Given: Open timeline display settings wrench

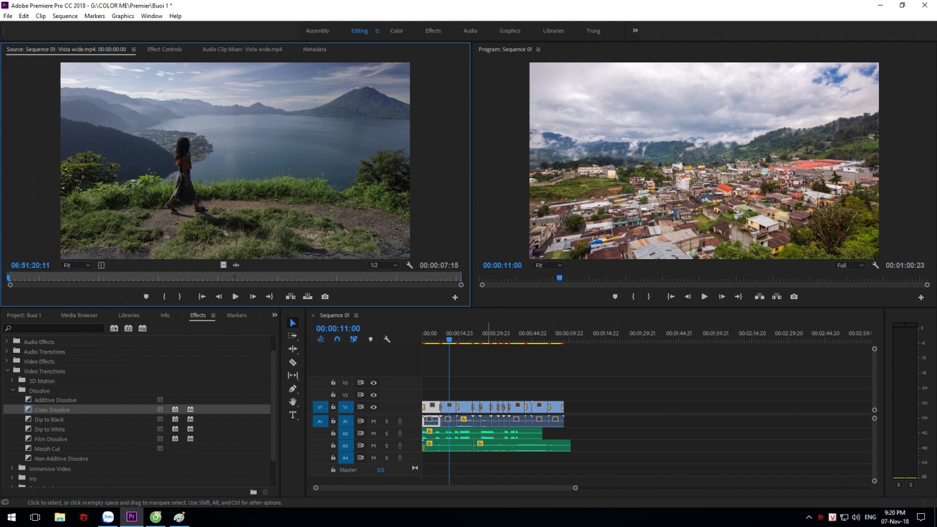Looking at the screenshot, I should pos(387,339).
